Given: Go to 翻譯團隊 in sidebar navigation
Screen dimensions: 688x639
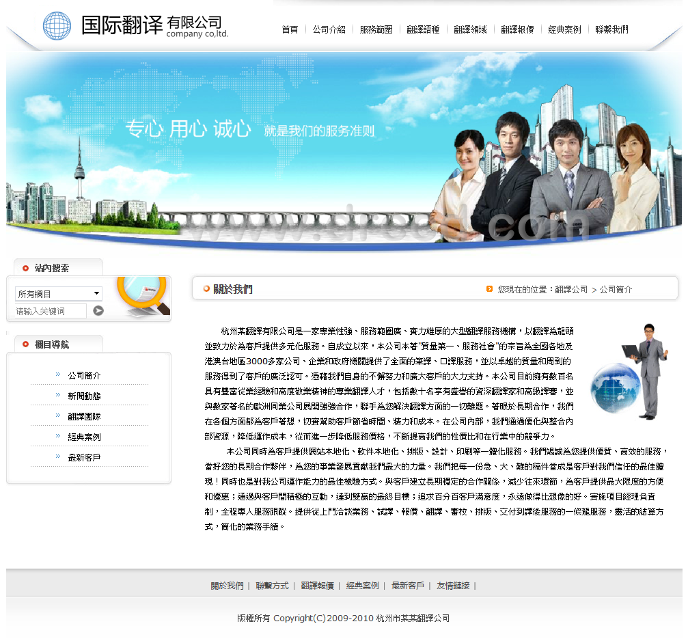Looking at the screenshot, I should [x=84, y=416].
